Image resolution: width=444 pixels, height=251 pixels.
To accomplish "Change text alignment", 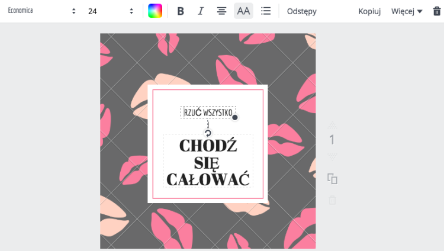I will tap(222, 11).
